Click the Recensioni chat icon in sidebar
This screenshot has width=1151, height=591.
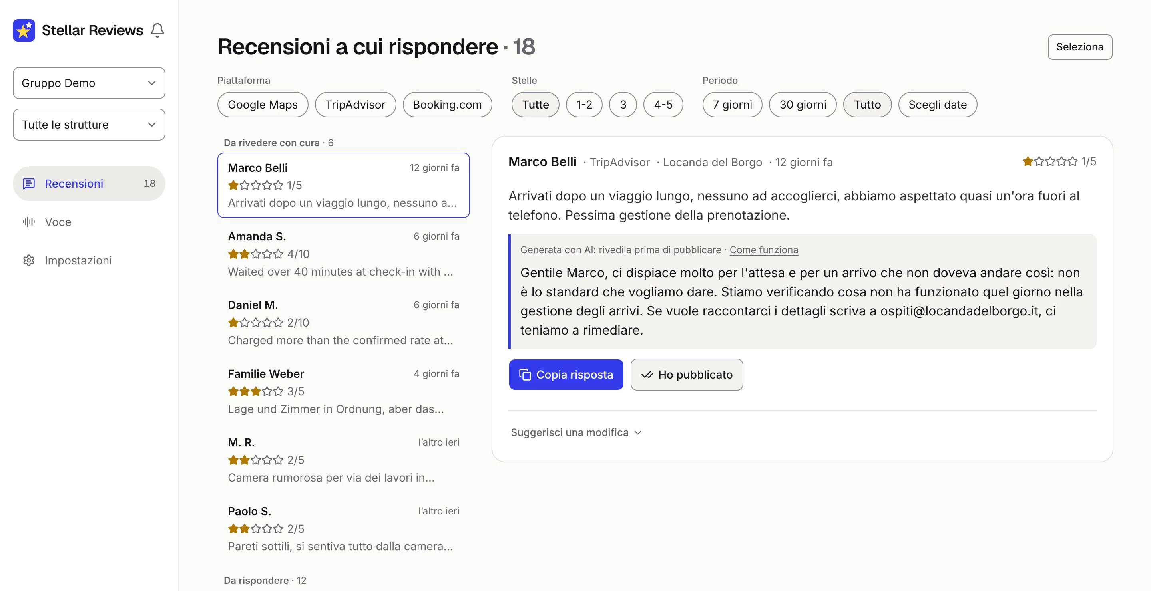coord(29,183)
